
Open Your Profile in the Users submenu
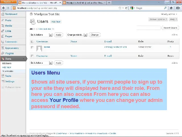(x=8, y=71)
